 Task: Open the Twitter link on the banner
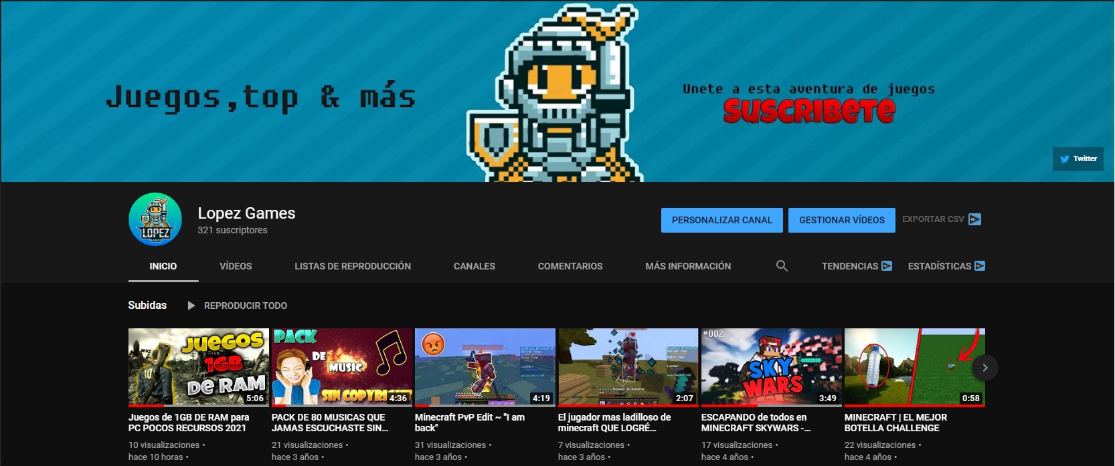click(x=1078, y=159)
